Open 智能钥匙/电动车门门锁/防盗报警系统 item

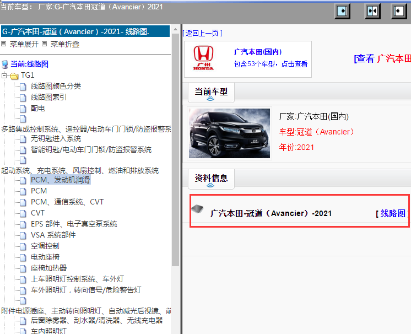(x=91, y=149)
